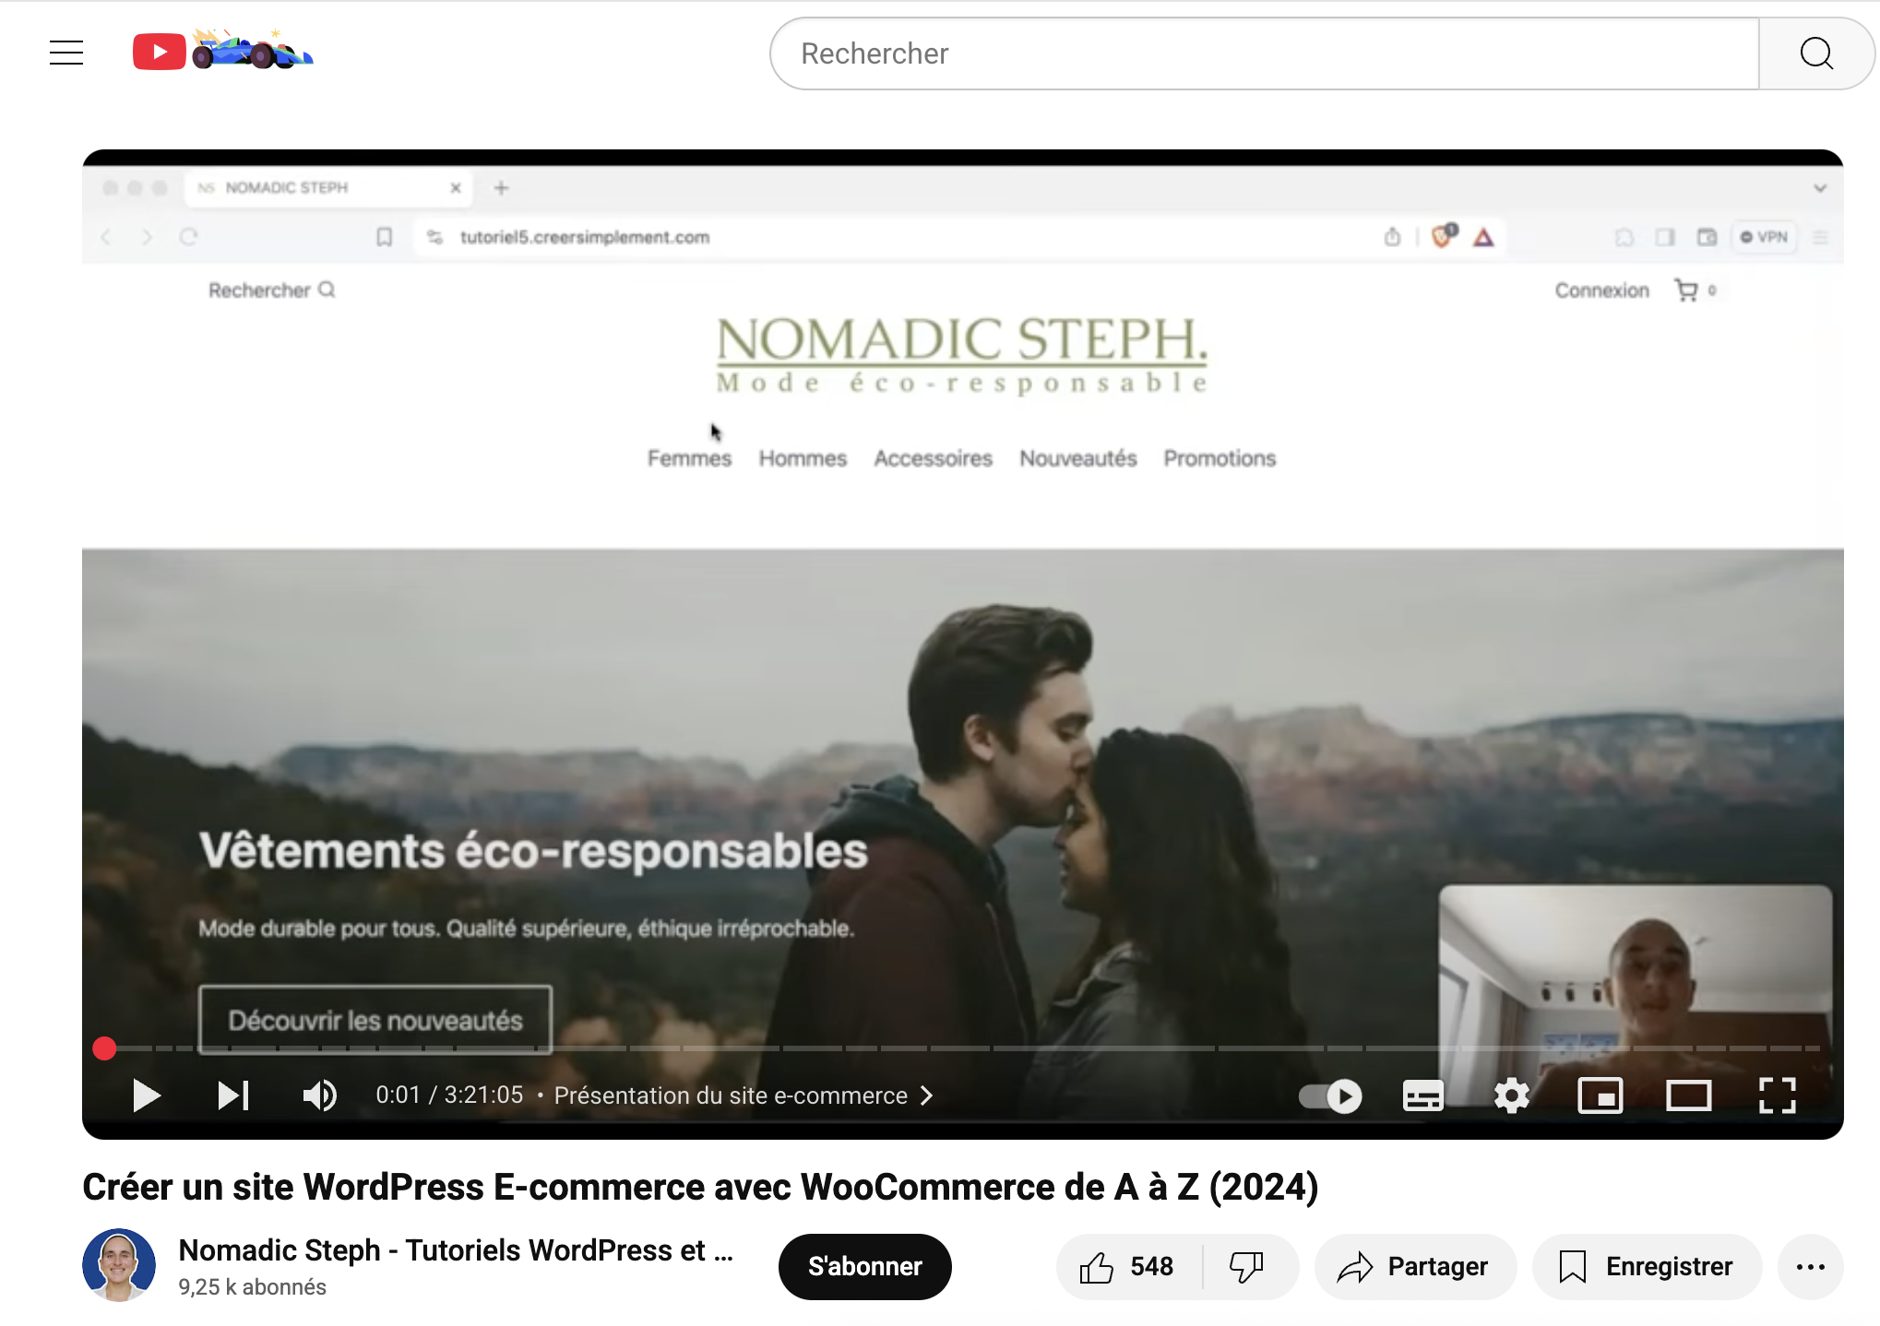Open the more actions ellipsis menu
Image resolution: width=1880 pixels, height=1326 pixels.
pos(1810,1266)
